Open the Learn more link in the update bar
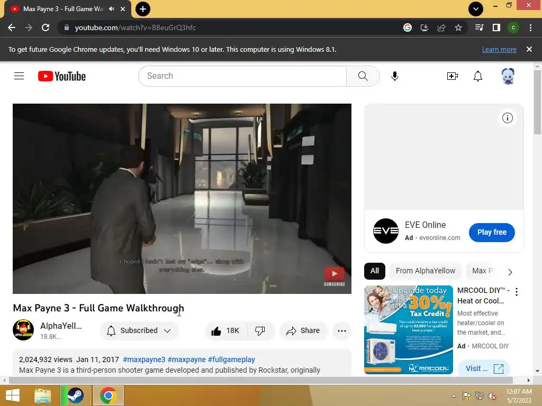Viewport: 542px width, 406px height. click(499, 50)
